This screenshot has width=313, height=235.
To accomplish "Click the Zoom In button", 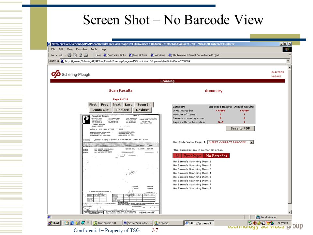I will click(x=144, y=104).
